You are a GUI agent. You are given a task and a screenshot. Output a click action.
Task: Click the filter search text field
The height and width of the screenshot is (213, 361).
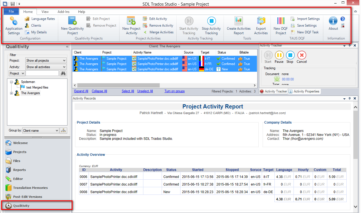pos(42,73)
